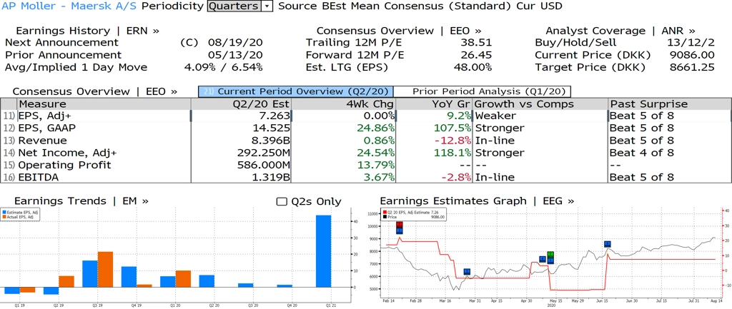Image resolution: width=732 pixels, height=309 pixels.
Task: Click Consensus Overview | EEO » beside the period tabs
Action: pyautogui.click(x=95, y=91)
